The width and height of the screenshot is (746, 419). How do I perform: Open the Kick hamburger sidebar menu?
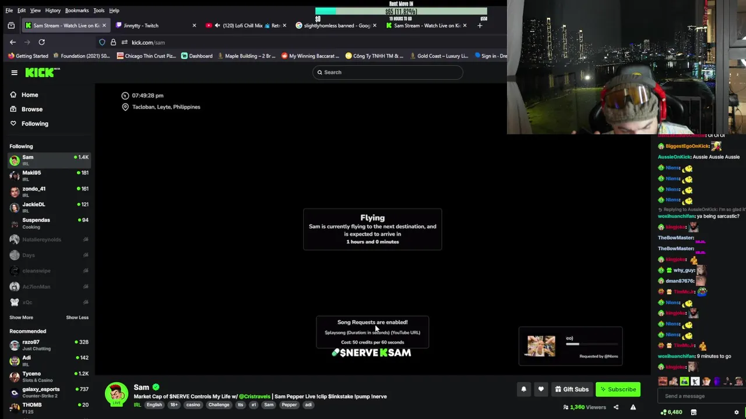pyautogui.click(x=14, y=73)
